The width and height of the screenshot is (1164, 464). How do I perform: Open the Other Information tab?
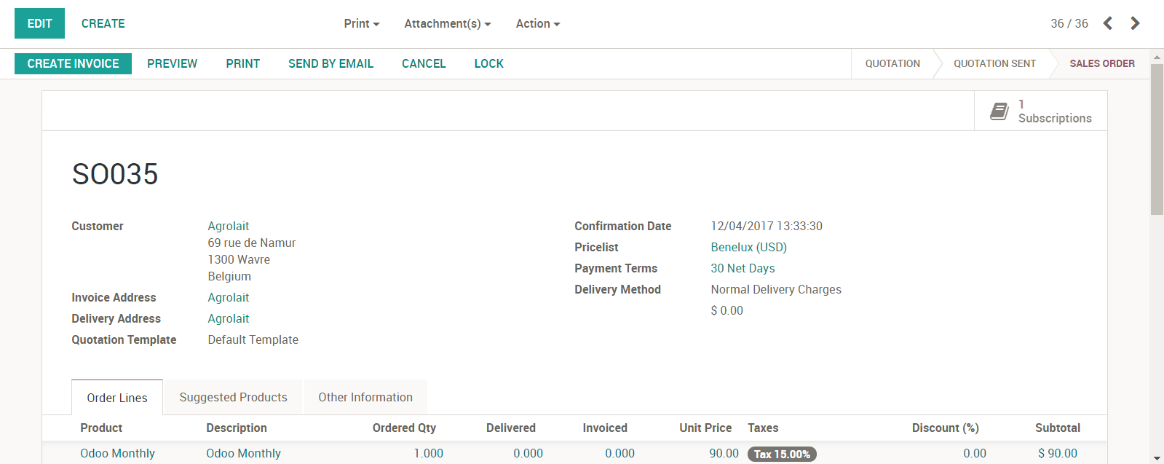point(365,397)
